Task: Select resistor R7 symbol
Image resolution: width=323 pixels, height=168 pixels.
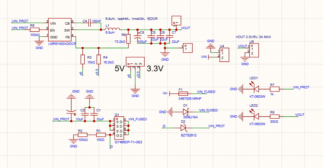Action: (x=275, y=89)
